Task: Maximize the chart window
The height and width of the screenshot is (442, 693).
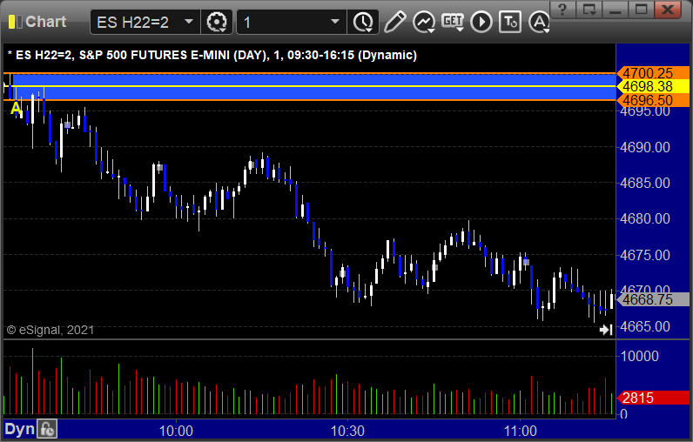Action: (642, 10)
